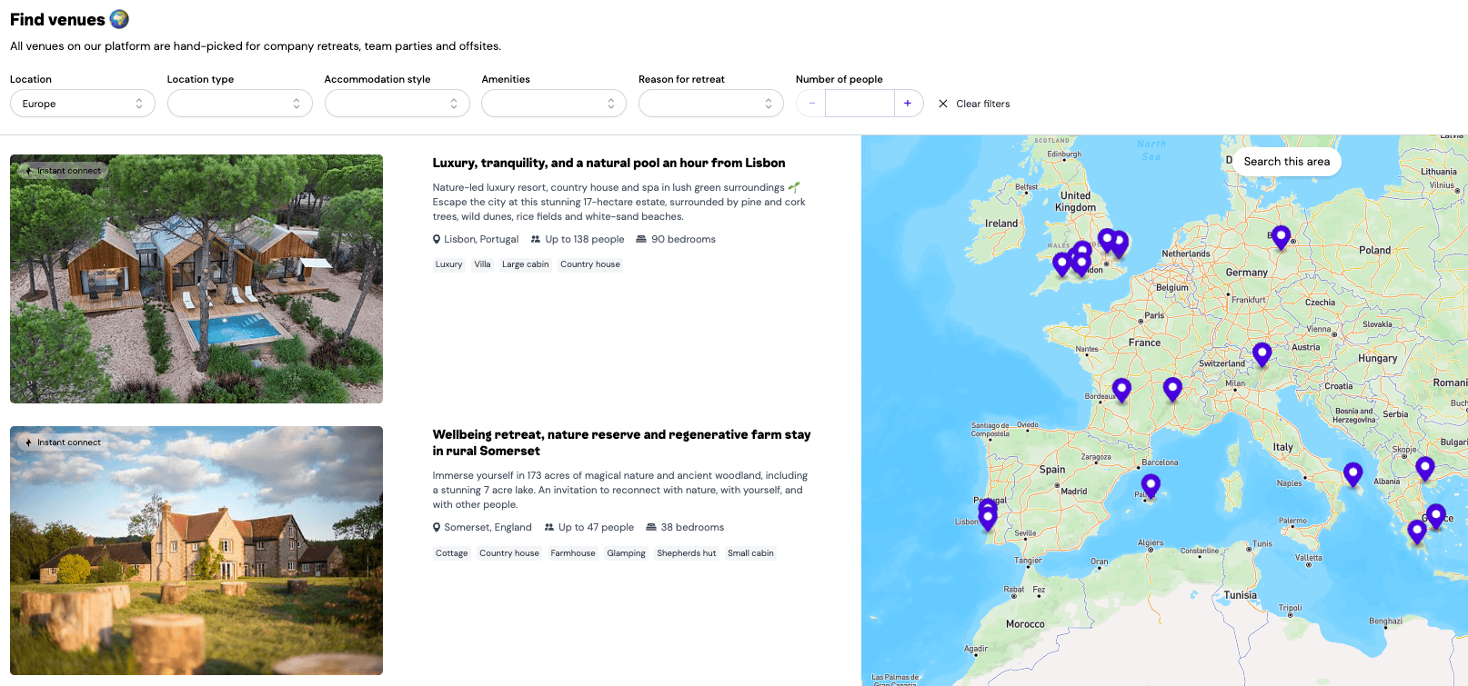
Task: Click the Lisbon wooden cabins venue photo
Action: [x=196, y=279]
